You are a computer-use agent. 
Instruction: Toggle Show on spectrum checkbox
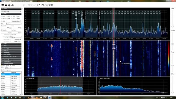click(x=2, y=70)
